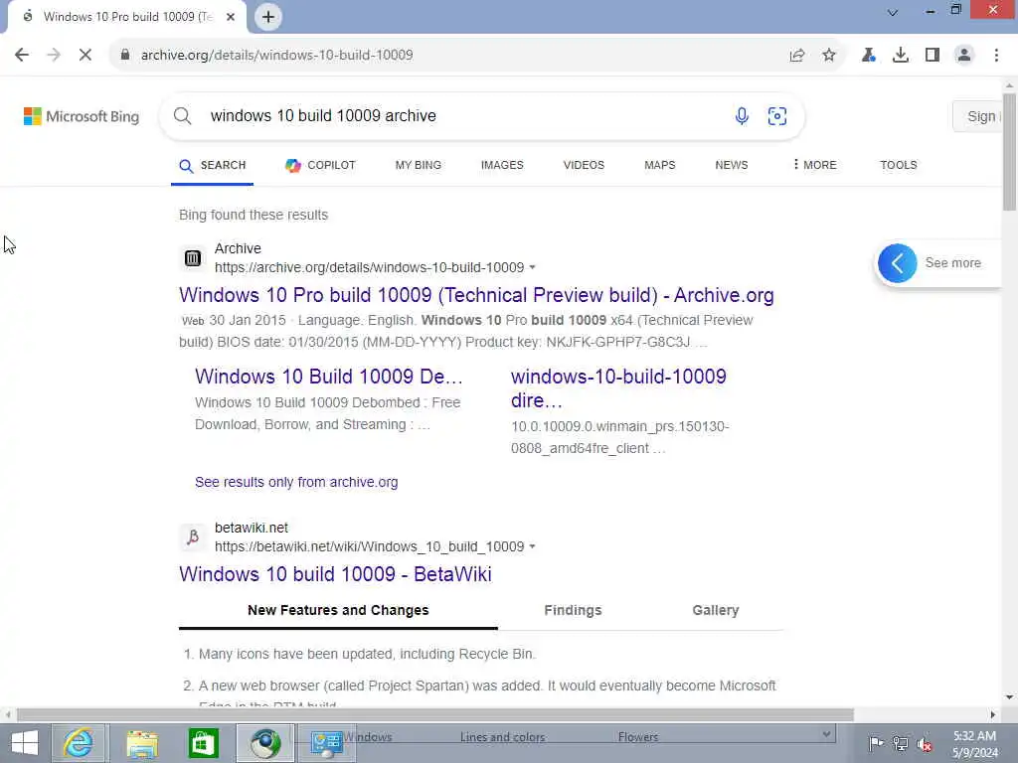1018x763 pixels.
Task: Open Chrome Labs flask icon
Action: (869, 56)
